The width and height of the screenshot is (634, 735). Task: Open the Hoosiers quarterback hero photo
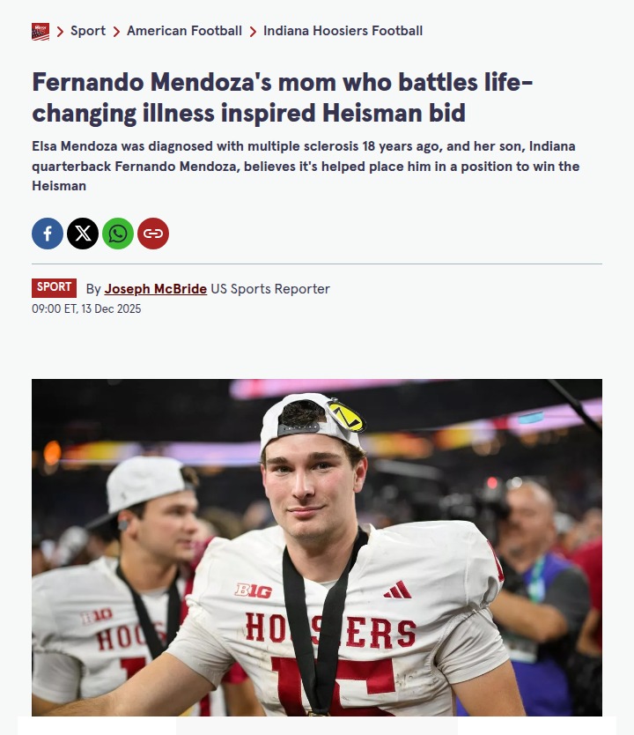pos(317,546)
